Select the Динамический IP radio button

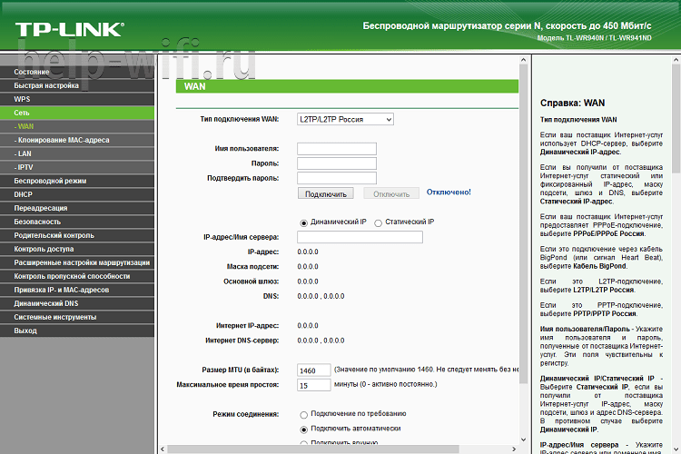(x=303, y=222)
